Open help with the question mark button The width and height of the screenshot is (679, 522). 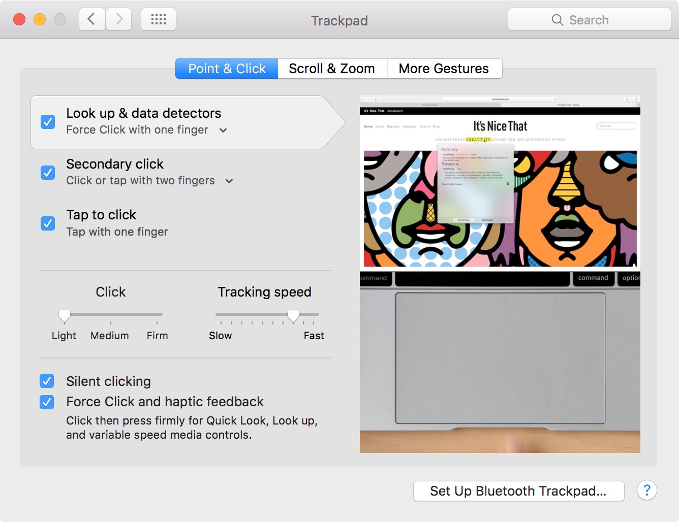(646, 491)
